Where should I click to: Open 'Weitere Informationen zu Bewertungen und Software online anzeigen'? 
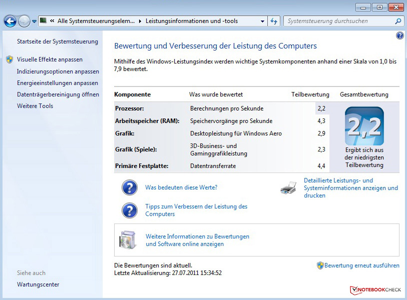[197, 240]
